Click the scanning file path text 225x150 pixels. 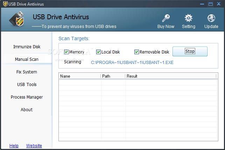click(132, 63)
